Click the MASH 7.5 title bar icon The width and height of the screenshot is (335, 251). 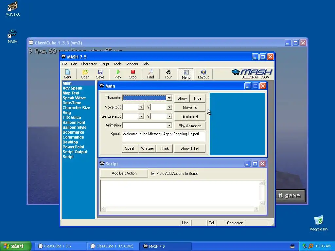[63, 57]
